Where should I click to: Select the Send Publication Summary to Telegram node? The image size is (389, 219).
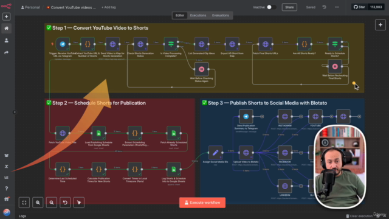(246, 116)
